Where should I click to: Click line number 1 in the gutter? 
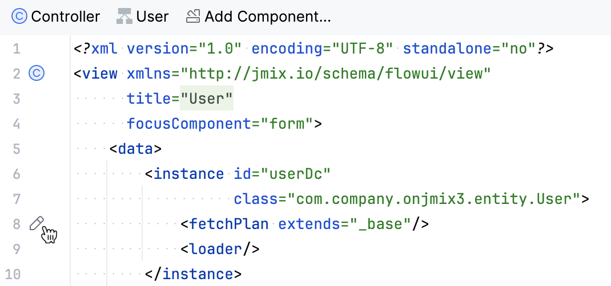(x=17, y=49)
